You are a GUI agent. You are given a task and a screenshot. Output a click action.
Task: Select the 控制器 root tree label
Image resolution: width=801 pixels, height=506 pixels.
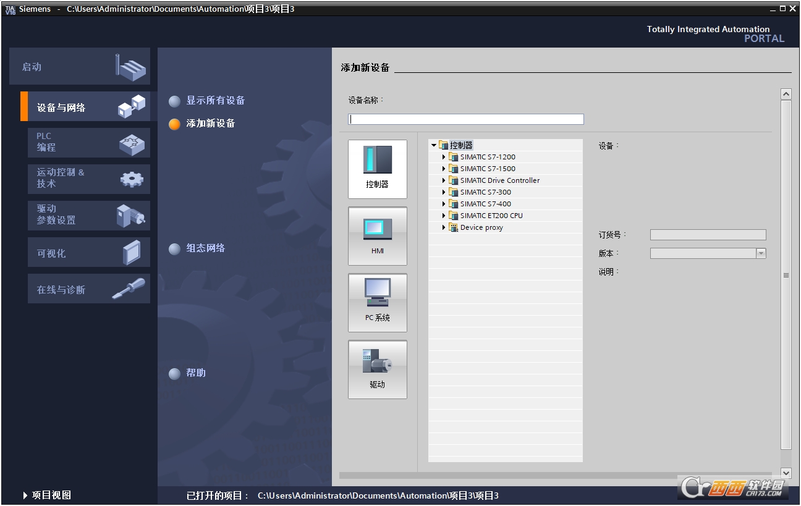coord(461,145)
